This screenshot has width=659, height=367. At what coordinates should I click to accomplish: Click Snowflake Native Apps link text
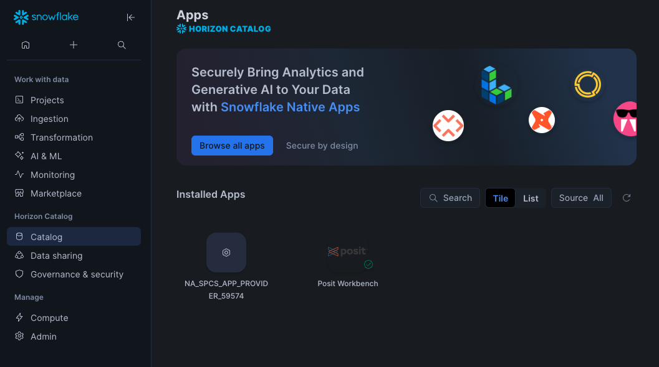[x=290, y=107]
